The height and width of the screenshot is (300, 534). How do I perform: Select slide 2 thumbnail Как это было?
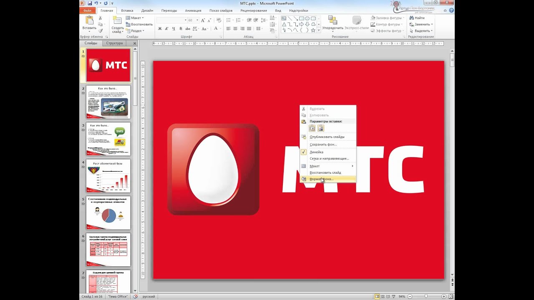click(108, 102)
